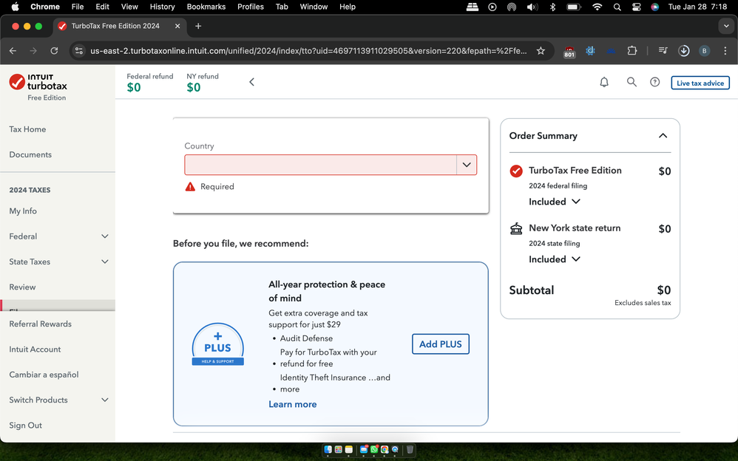Screen dimensions: 738x461
Task: Expand the State Taxes sidebar section
Action: pyautogui.click(x=105, y=262)
